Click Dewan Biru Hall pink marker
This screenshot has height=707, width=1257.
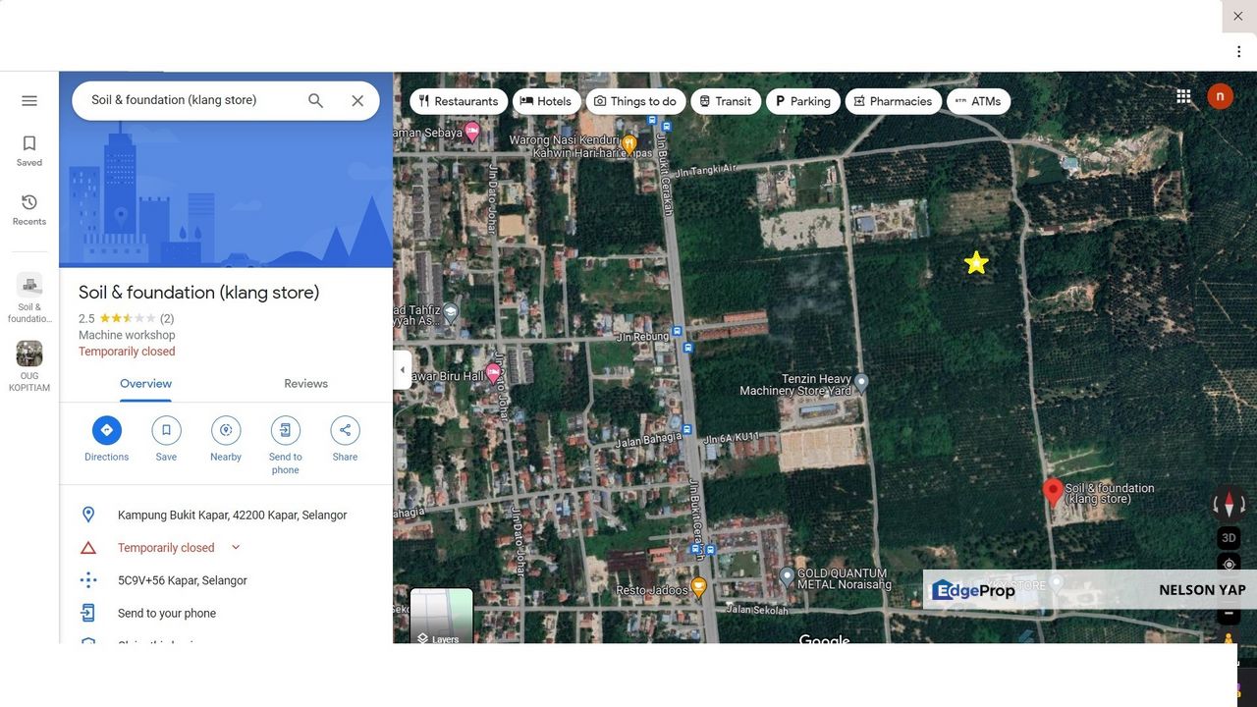(493, 373)
